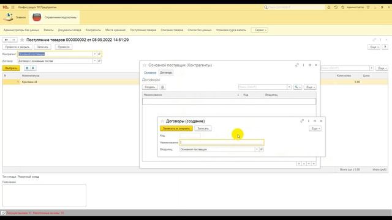Viewport: 392px width, 220px height.
Task: Open notifications bell icon in top bar
Action: [x=329, y=7]
